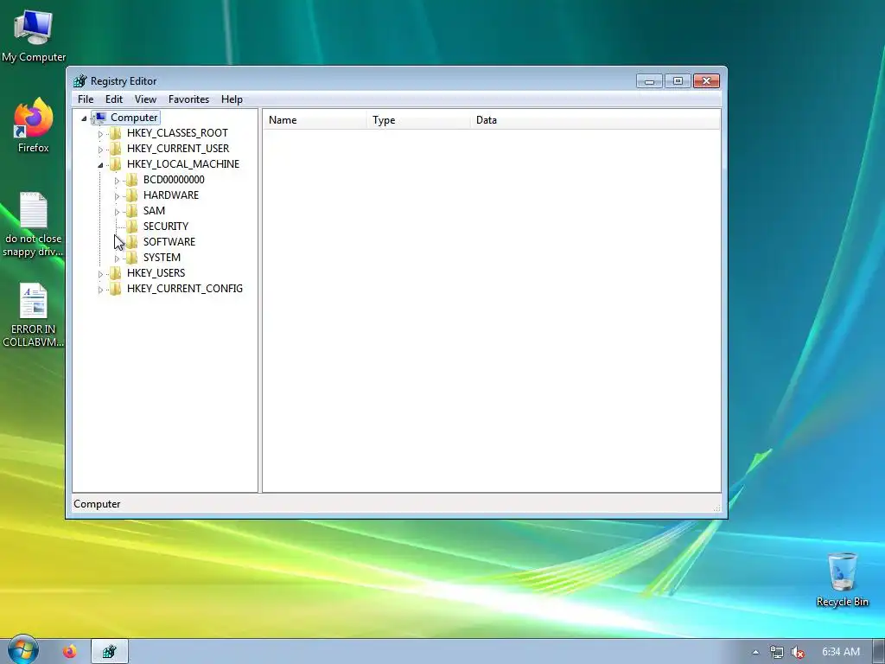Select the HKEY_CURRENT_USER label
Image resolution: width=885 pixels, height=664 pixels.
tap(178, 149)
